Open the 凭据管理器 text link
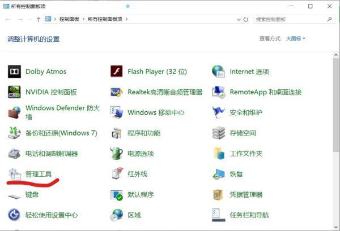Viewport: 340px width, 231px height. click(246, 195)
